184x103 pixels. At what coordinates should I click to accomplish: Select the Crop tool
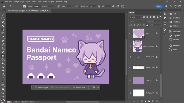pos(3,30)
